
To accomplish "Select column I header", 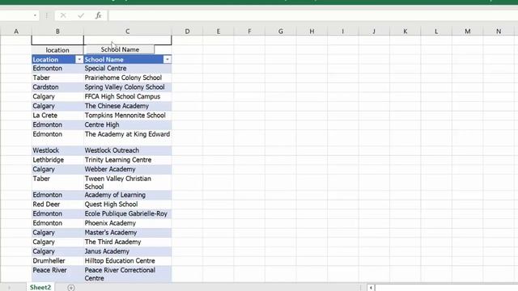I will 343,32.
